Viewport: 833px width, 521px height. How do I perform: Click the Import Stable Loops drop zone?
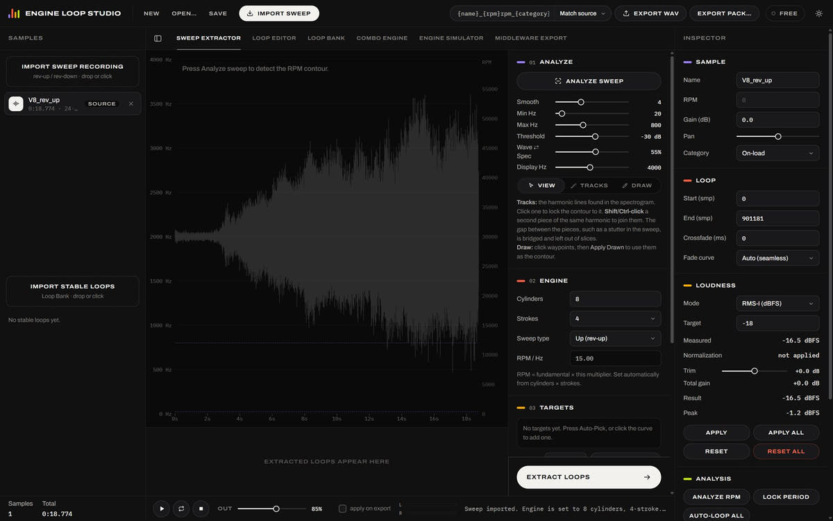pos(73,291)
